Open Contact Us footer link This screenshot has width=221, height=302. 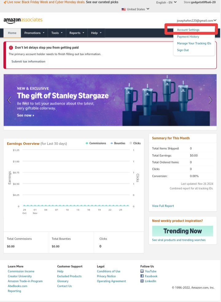(x=64, y=286)
